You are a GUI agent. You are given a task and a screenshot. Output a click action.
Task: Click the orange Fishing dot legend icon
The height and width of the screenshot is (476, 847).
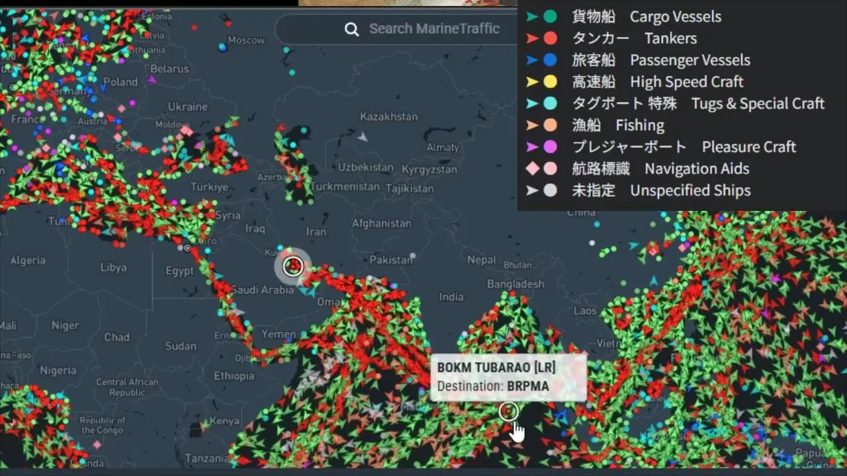pyautogui.click(x=550, y=126)
